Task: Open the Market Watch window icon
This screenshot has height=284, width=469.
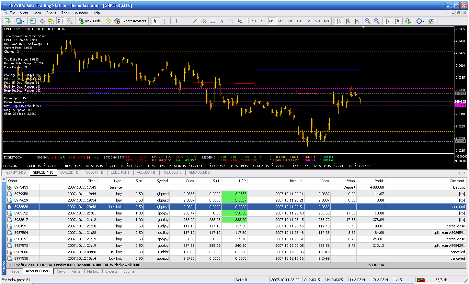Action: point(33,21)
